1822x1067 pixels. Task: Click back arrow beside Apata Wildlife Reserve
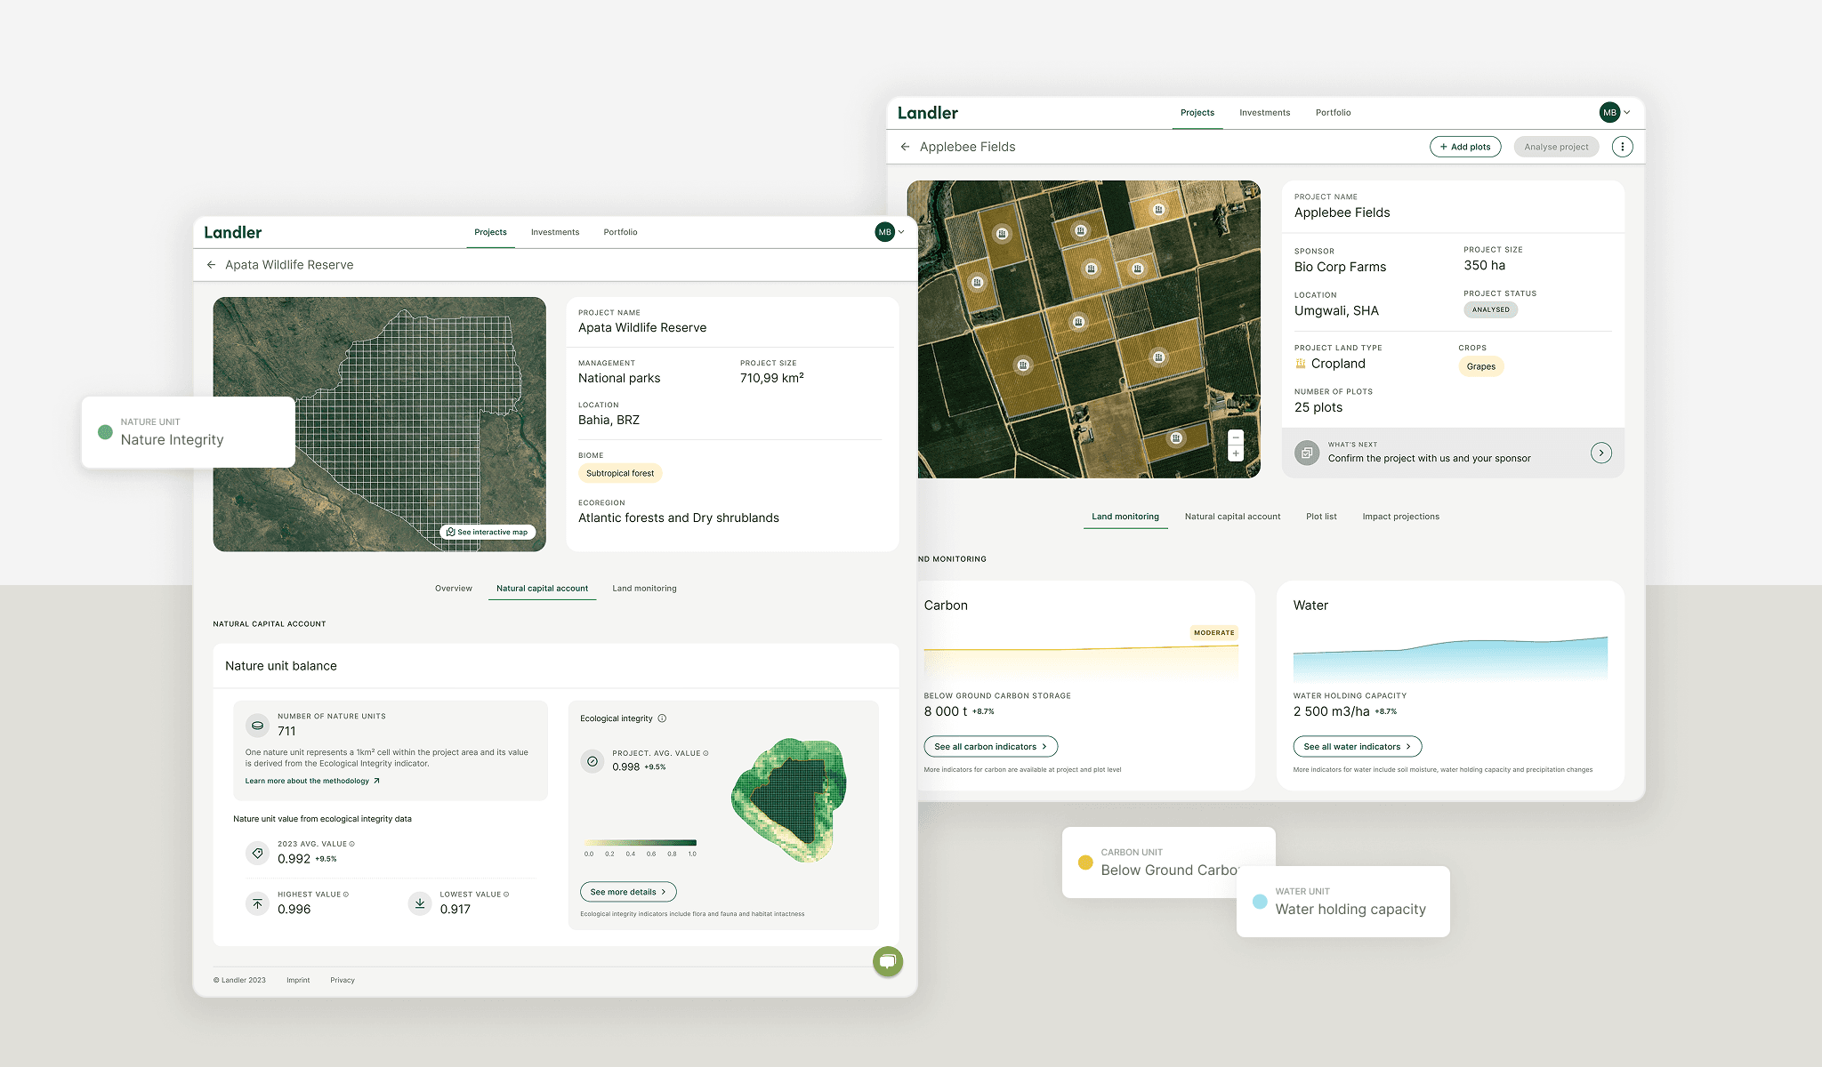(211, 265)
